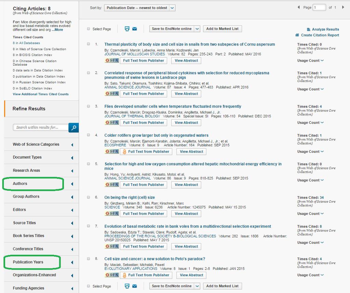This screenshot has width=350, height=293.
Task: Click the top email envelope icon
Action: point(135,29)
